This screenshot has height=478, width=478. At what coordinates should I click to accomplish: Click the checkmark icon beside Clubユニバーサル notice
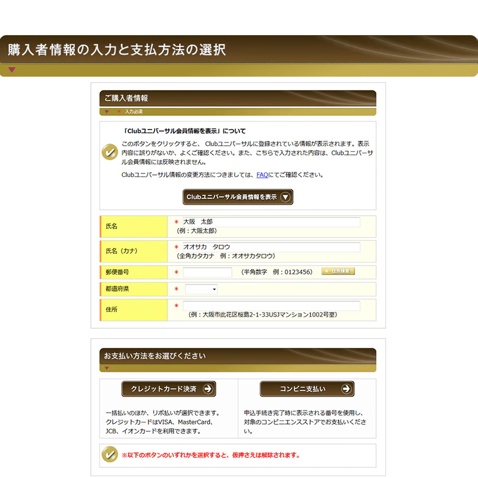(x=110, y=152)
